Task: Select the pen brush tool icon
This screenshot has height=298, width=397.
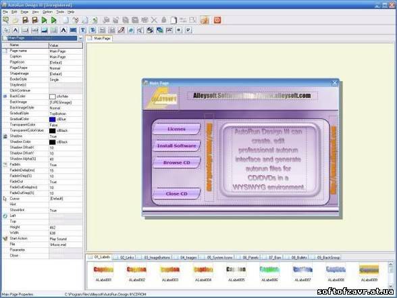Action: [122, 30]
